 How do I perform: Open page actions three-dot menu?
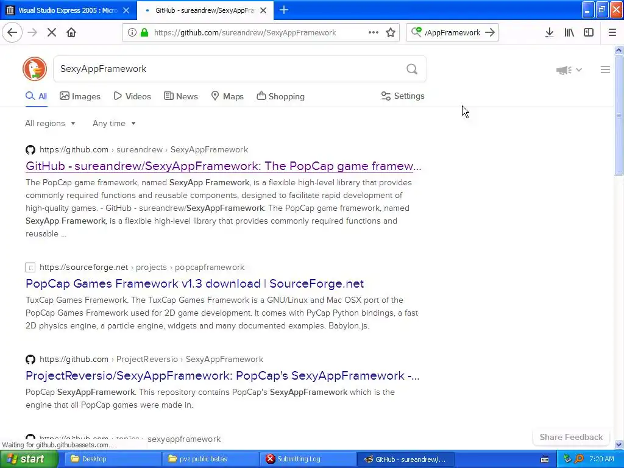tap(374, 32)
